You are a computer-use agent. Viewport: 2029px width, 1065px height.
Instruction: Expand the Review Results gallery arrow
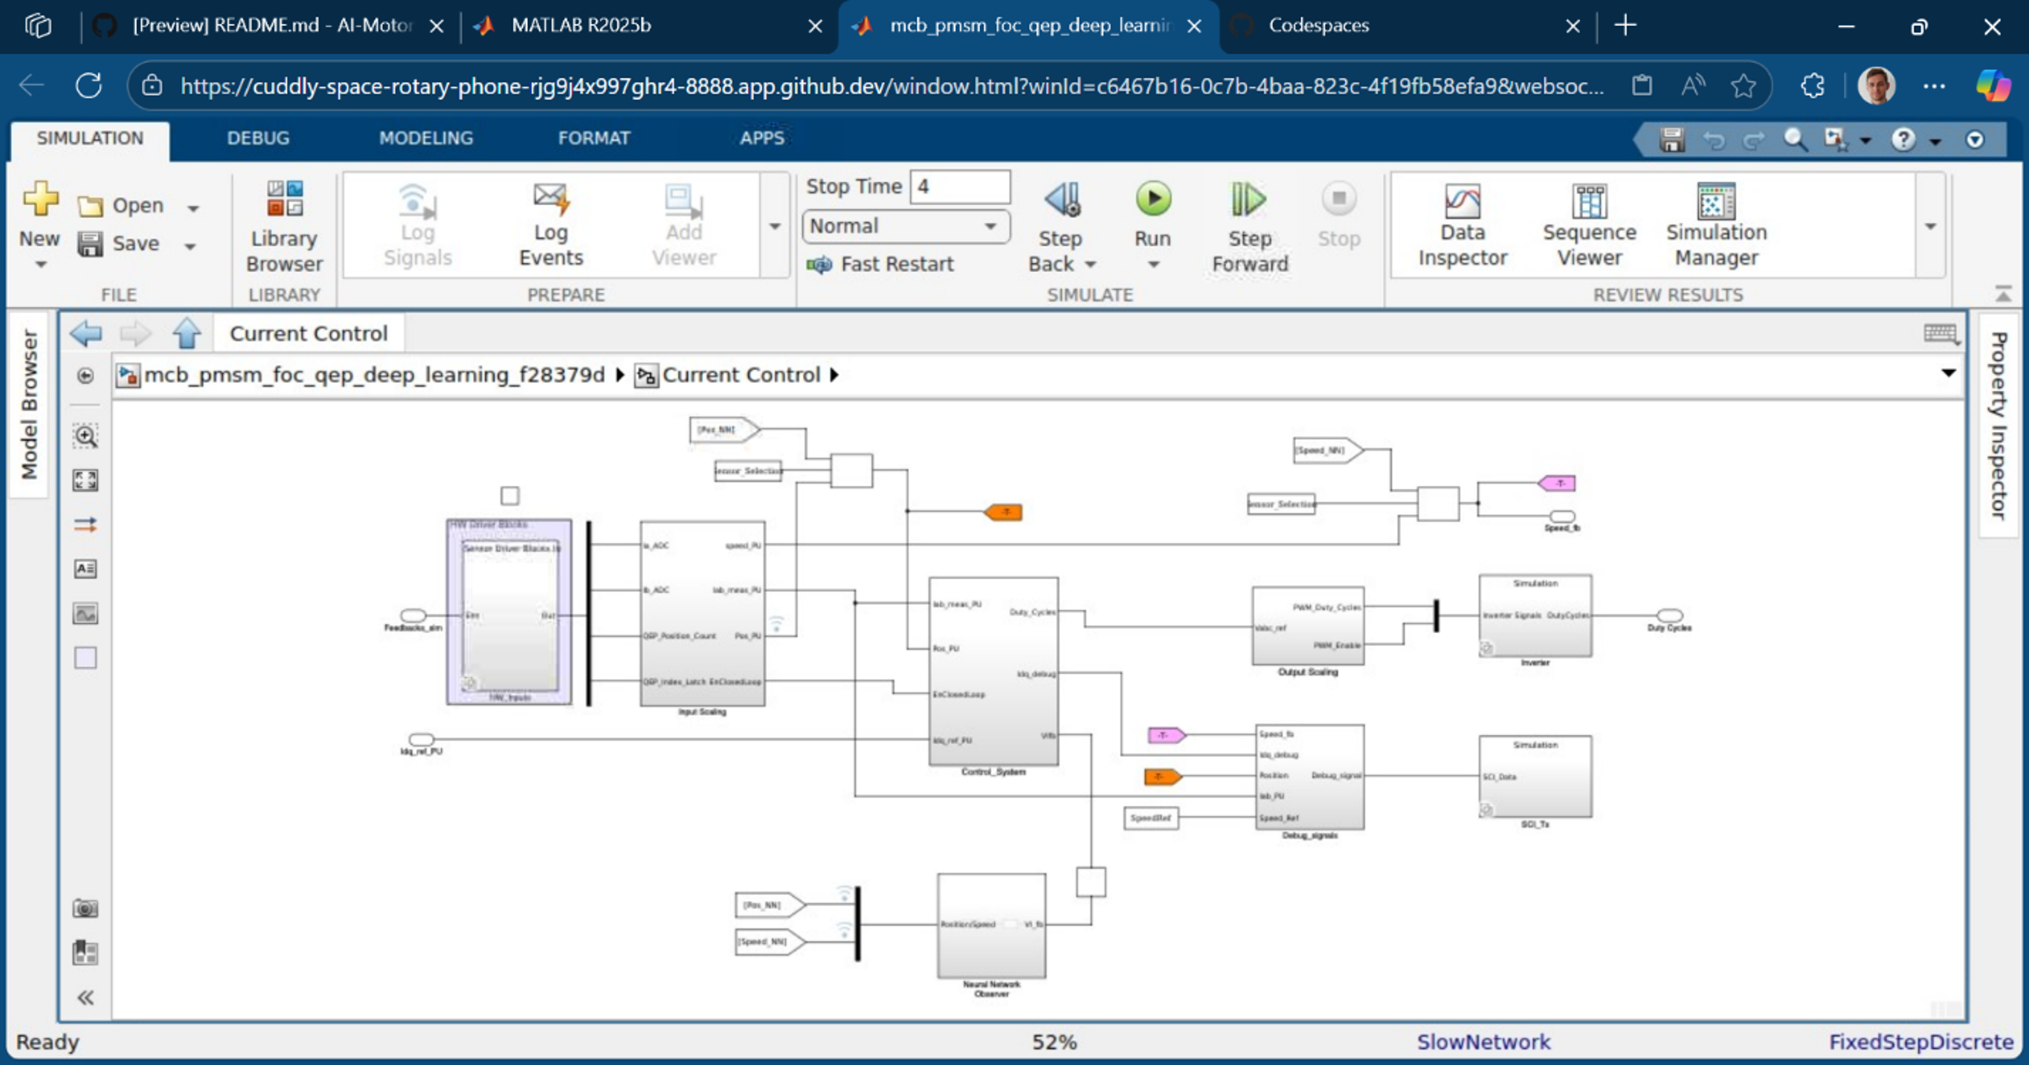[1930, 227]
